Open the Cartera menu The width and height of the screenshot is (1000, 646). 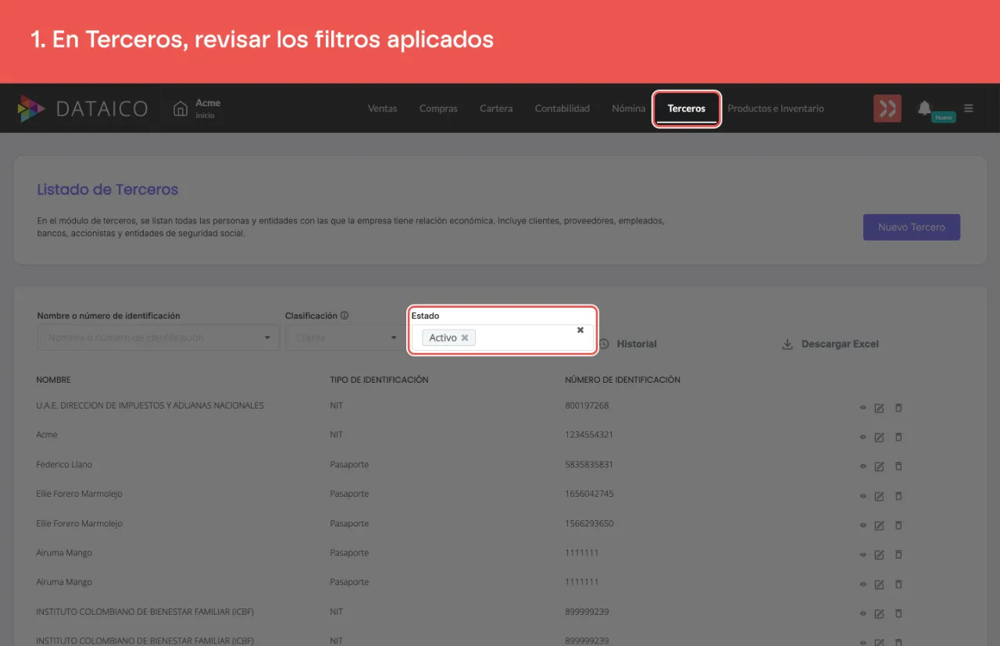pyautogui.click(x=496, y=109)
